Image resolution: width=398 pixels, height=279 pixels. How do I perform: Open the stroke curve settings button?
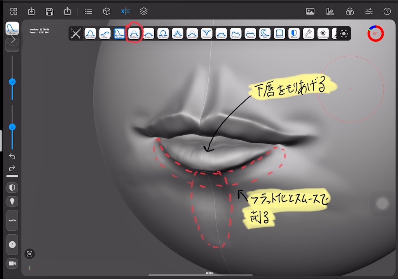pyautogui.click(x=12, y=220)
